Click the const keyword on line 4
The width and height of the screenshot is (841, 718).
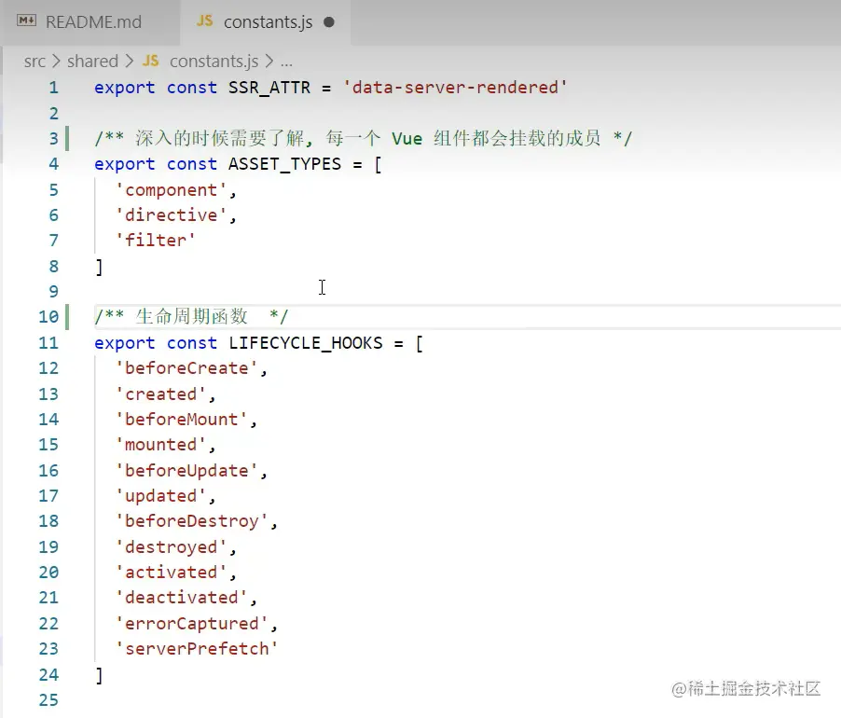[x=191, y=163]
